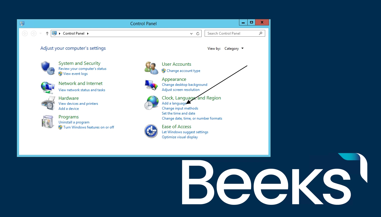Open the Ease of Access icon
Image resolution: width=381 pixels, height=217 pixels.
(x=151, y=131)
